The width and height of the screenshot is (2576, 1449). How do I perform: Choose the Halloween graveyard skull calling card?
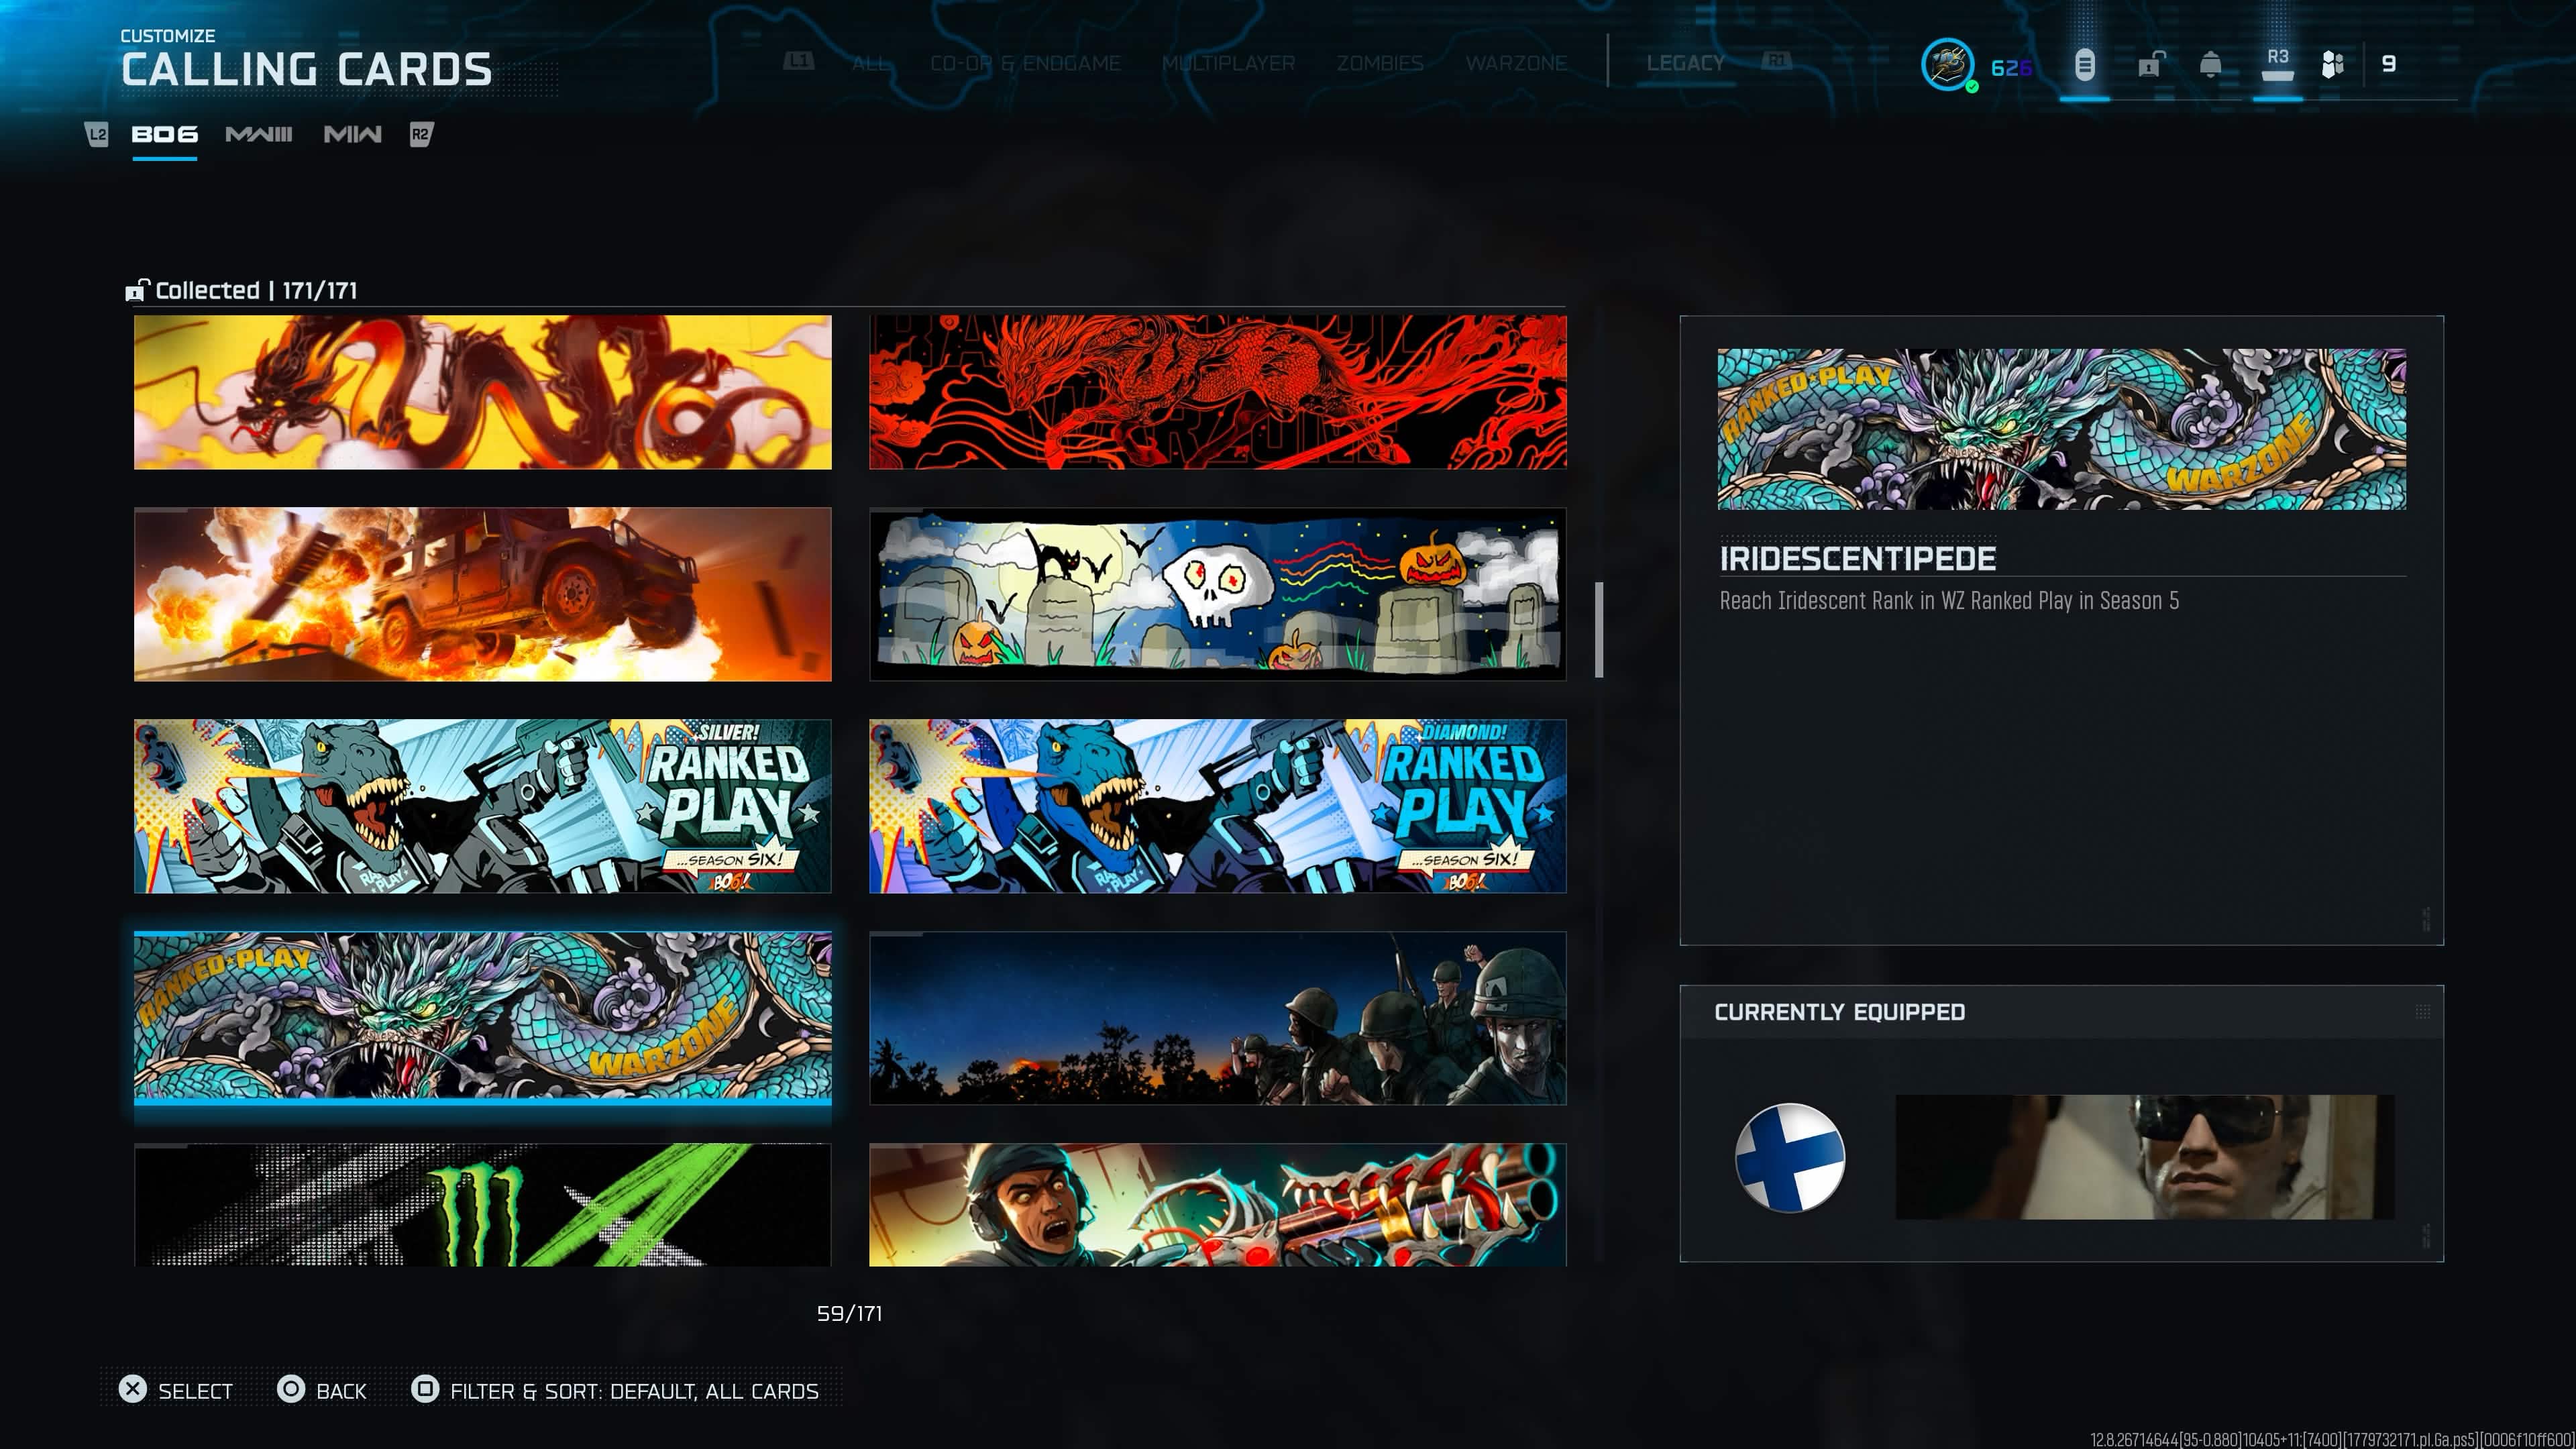pos(1218,594)
